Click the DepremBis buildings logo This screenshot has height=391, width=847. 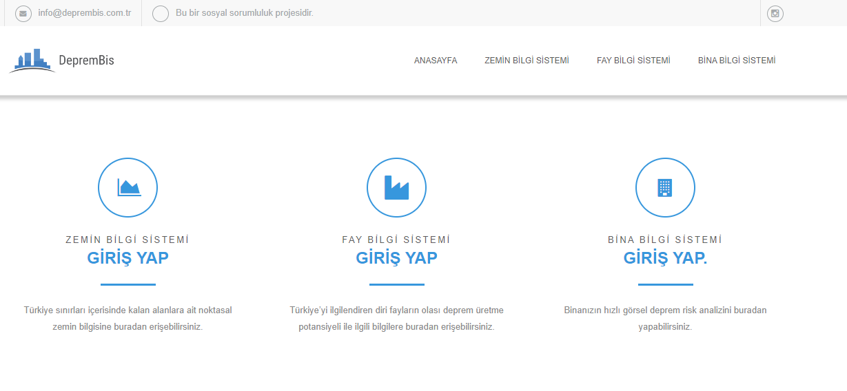coord(32,61)
